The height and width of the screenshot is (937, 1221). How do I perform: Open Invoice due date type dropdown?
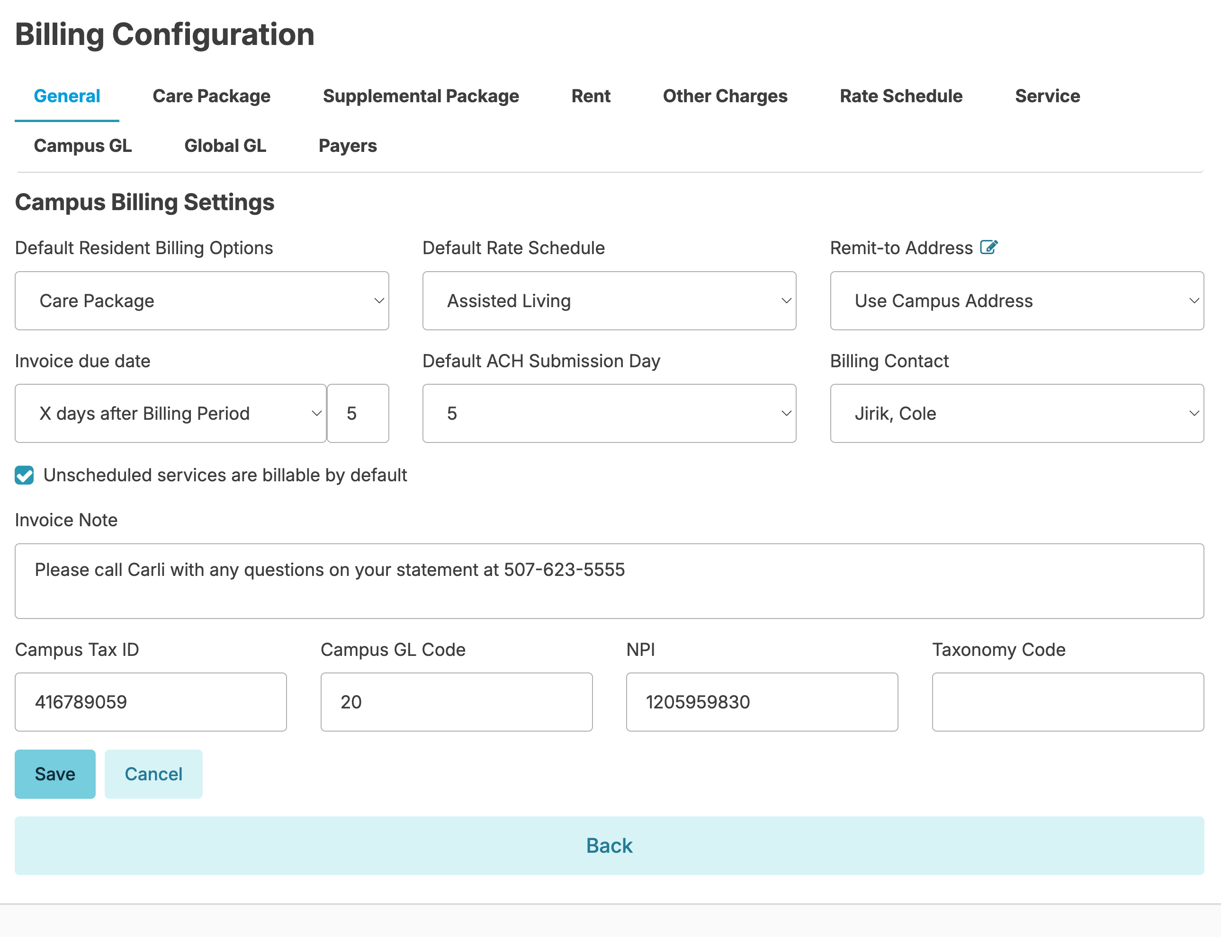point(170,413)
